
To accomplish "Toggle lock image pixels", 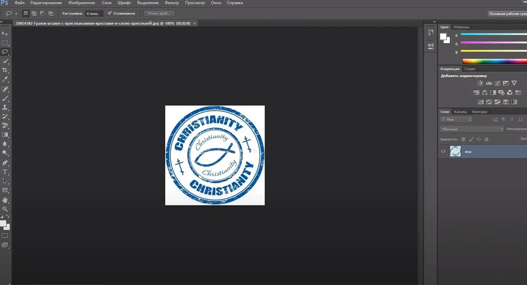I will click(471, 139).
